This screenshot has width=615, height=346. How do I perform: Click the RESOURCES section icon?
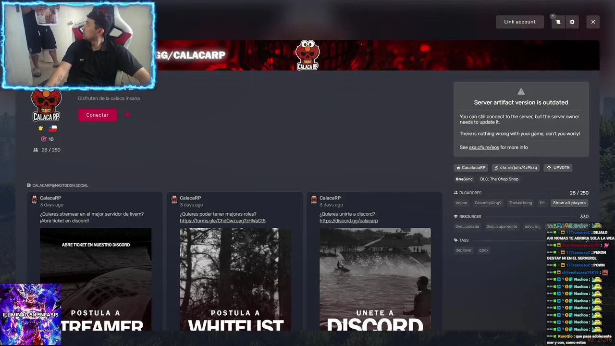455,217
